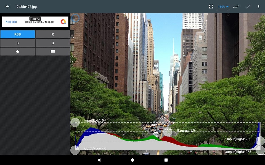This screenshot has width=265, height=165.
Task: Open the overflow three-dot menu
Action: pos(258,6)
